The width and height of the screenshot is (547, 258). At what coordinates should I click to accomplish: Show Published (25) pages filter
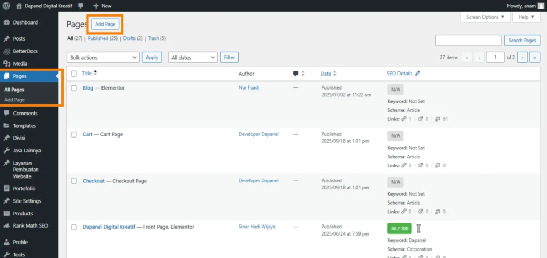[x=103, y=38]
